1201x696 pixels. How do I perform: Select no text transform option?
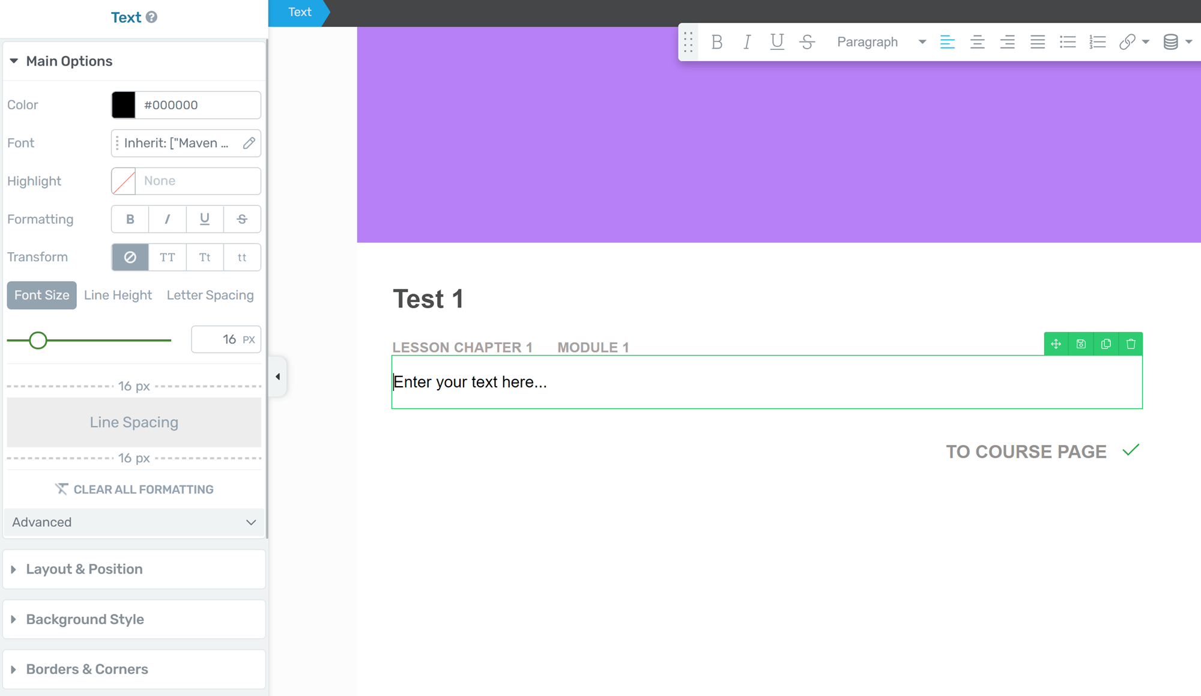[x=130, y=257]
